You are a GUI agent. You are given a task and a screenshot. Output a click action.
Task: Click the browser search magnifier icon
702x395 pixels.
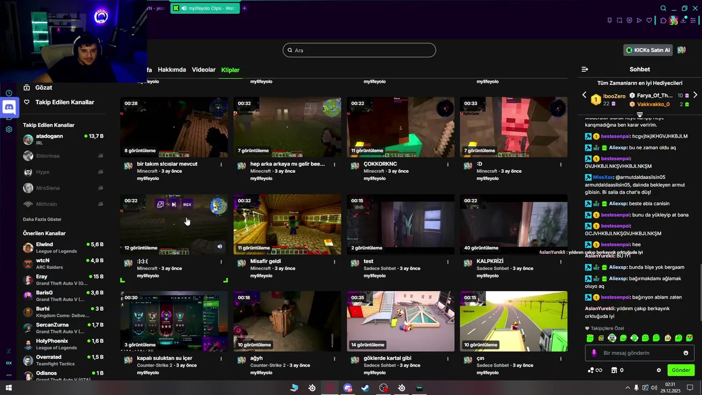[x=663, y=8]
